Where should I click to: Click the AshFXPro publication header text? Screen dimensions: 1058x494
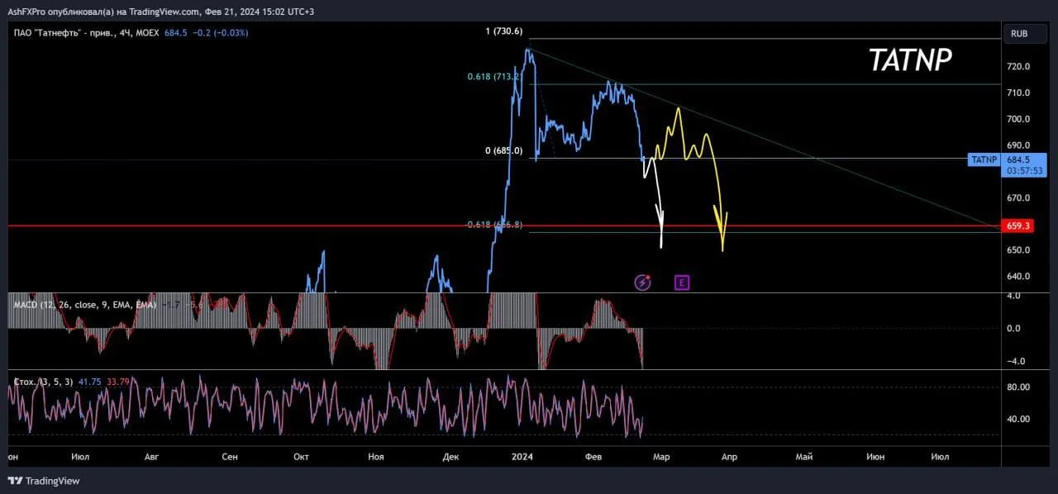pyautogui.click(x=161, y=12)
